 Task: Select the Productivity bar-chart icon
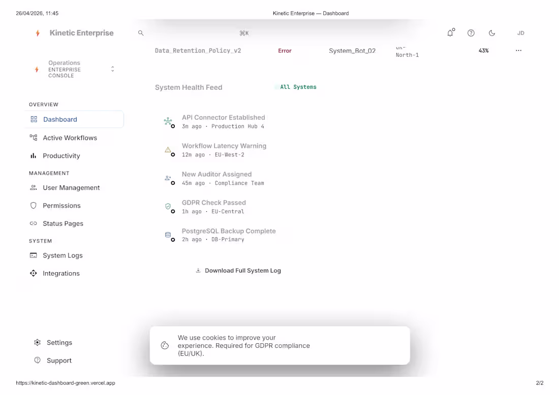(x=34, y=155)
